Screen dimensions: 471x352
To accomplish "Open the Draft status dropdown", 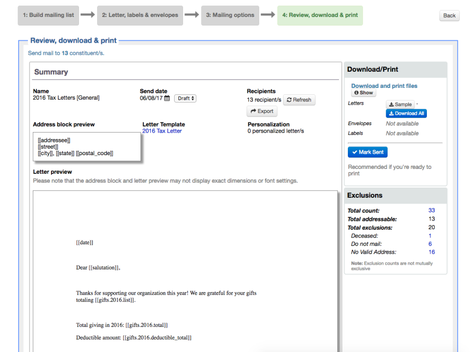I will tap(186, 98).
